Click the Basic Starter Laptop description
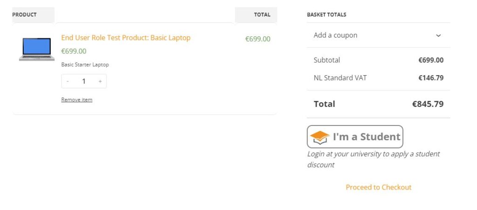This screenshot has width=477, height=210. pyautogui.click(x=85, y=65)
